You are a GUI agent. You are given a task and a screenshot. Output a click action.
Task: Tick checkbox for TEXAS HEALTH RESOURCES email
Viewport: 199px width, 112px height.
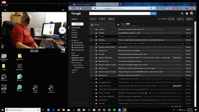pos(91,90)
